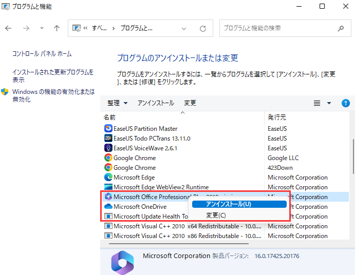Open help with the question mark icon
The width and height of the screenshot is (355, 275).
coord(345,103)
